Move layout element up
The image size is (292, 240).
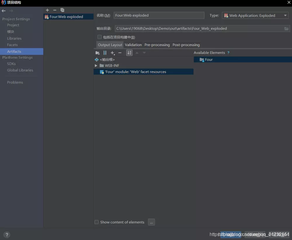coord(137,53)
